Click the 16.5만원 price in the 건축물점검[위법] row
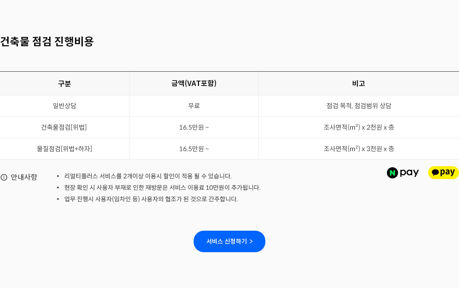This screenshot has height=288, width=459. point(194,127)
